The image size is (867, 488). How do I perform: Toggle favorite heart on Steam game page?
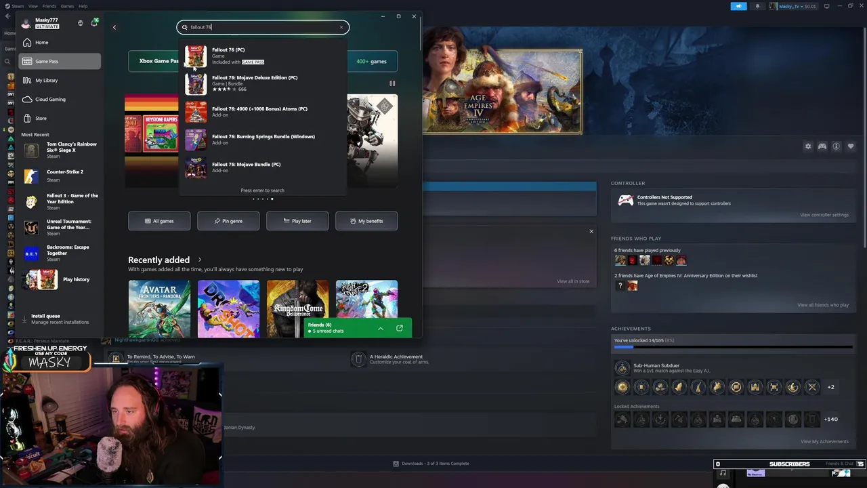tap(851, 146)
